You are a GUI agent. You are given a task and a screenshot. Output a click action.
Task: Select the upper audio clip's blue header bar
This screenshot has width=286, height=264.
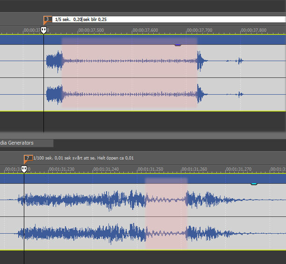click(117, 41)
